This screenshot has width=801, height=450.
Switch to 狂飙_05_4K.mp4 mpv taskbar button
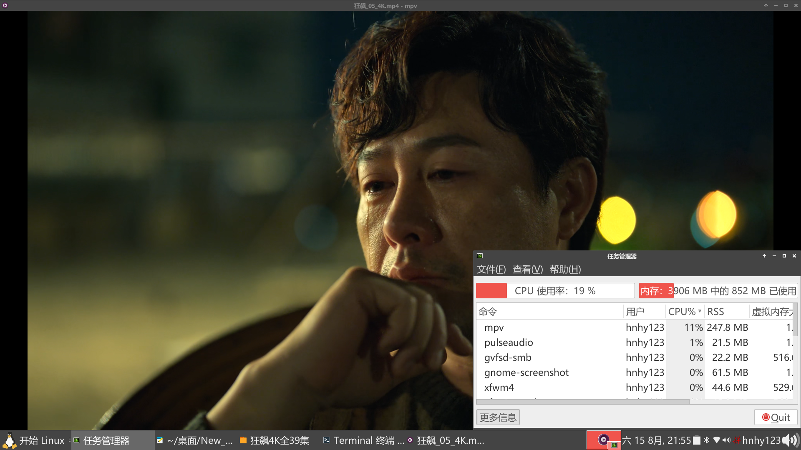coord(446,440)
